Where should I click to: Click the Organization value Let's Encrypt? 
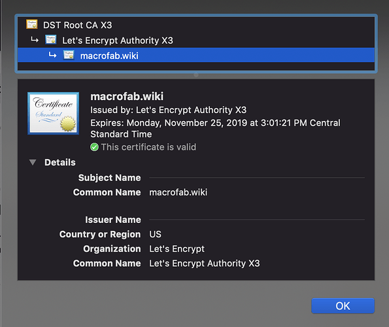pos(177,249)
